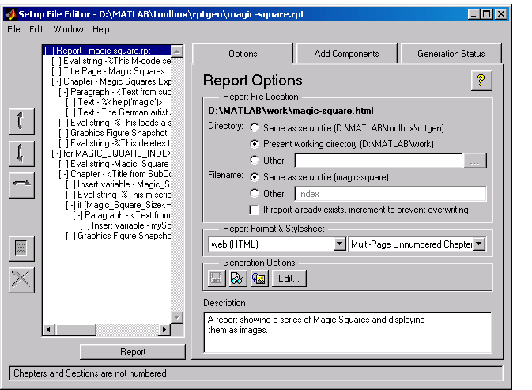Image resolution: width=532 pixels, height=390 pixels.
Task: Collapse the 'Paragraph - <Text from sub' node
Action: pyautogui.click(x=63, y=92)
